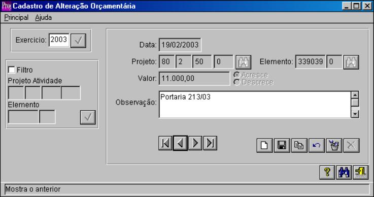Click the Exercicio field showing 2003

(59, 40)
